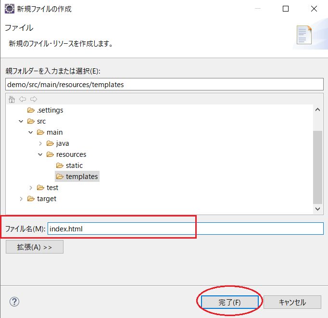Select the main tree label
328x318 pixels.
pos(55,132)
